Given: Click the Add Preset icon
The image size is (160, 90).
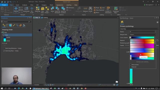Looking at the screenshot, I should tap(47, 9).
